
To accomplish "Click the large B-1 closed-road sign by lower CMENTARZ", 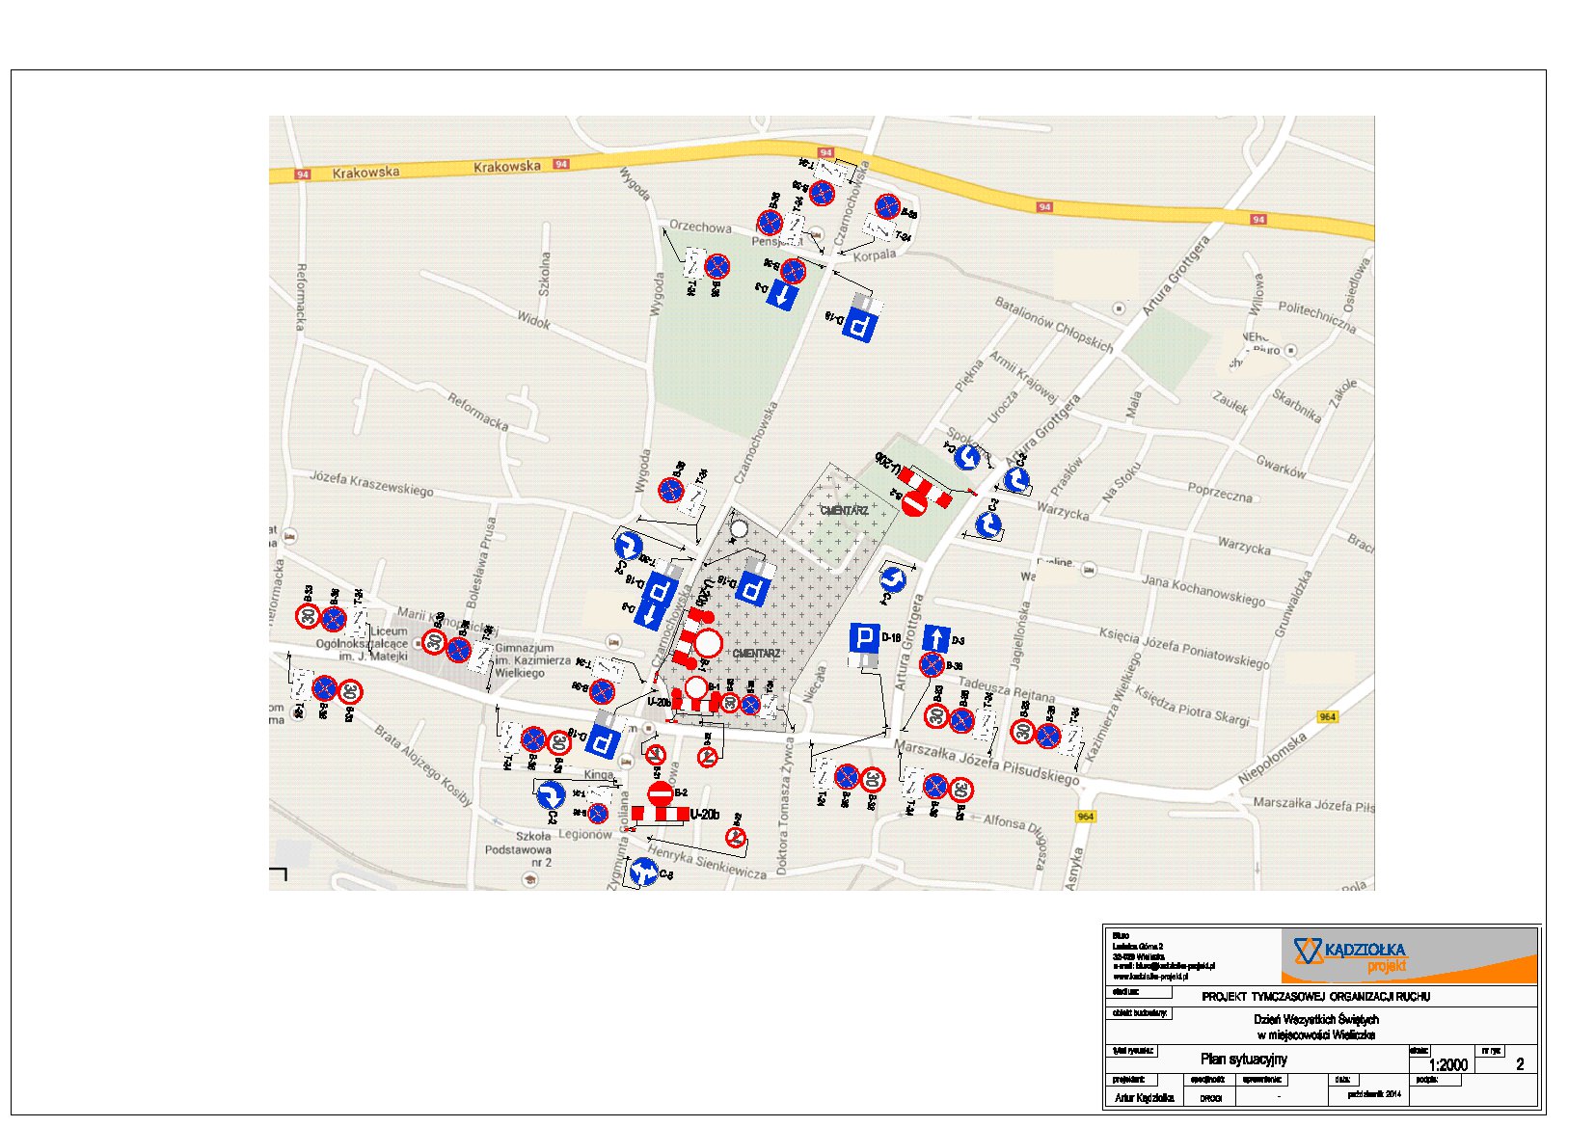I will pos(708,643).
